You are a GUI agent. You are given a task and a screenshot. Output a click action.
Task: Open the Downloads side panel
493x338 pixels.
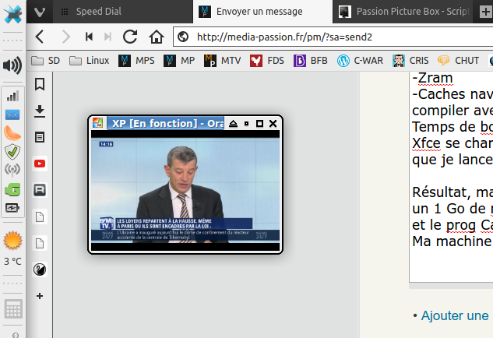click(x=40, y=111)
